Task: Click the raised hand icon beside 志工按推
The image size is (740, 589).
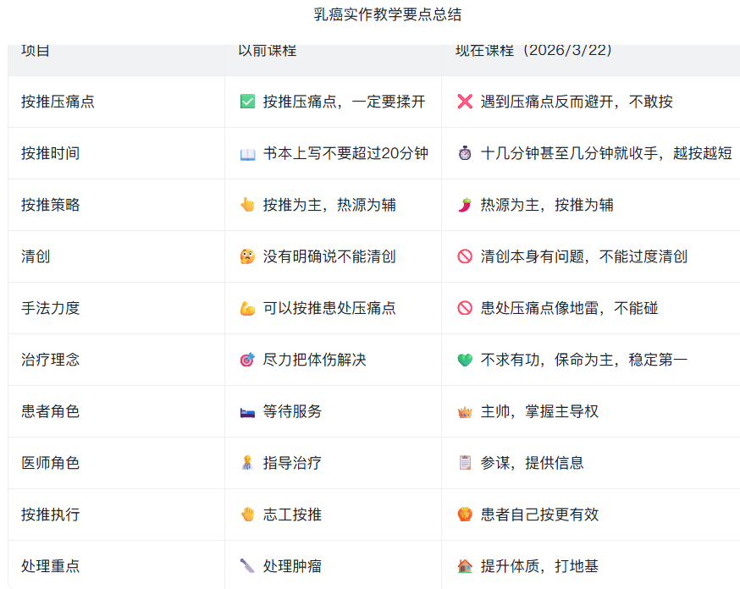Action: [247, 515]
